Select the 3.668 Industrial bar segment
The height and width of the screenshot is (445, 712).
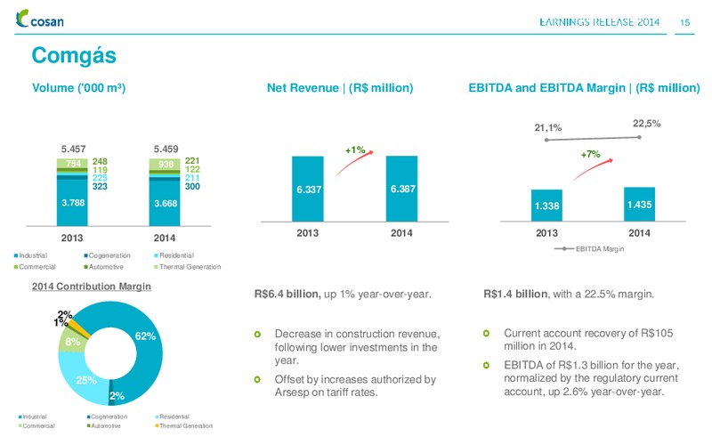coord(165,203)
